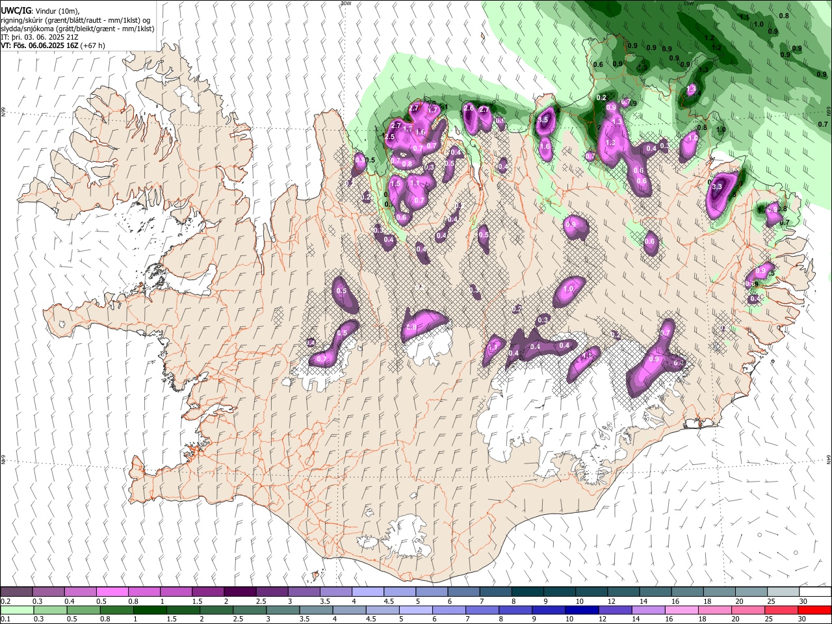This screenshot has height=624, width=832.
Task: Click the dark plum swatch between 0.2 and 0.3
Action: click(16, 592)
